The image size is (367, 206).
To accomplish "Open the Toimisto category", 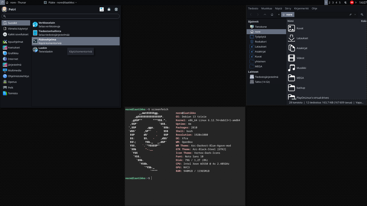I will [16, 93].
